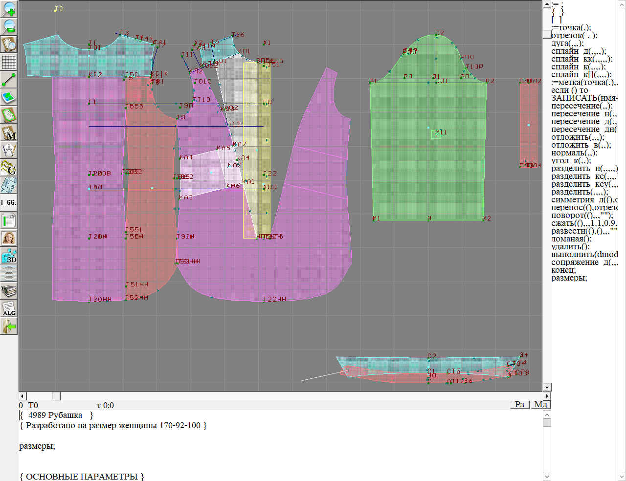Click the code line 'ОСНОВНЫЕ ПАРАМЕТРЫ' in editor
The height and width of the screenshot is (481, 626).
pyautogui.click(x=82, y=477)
